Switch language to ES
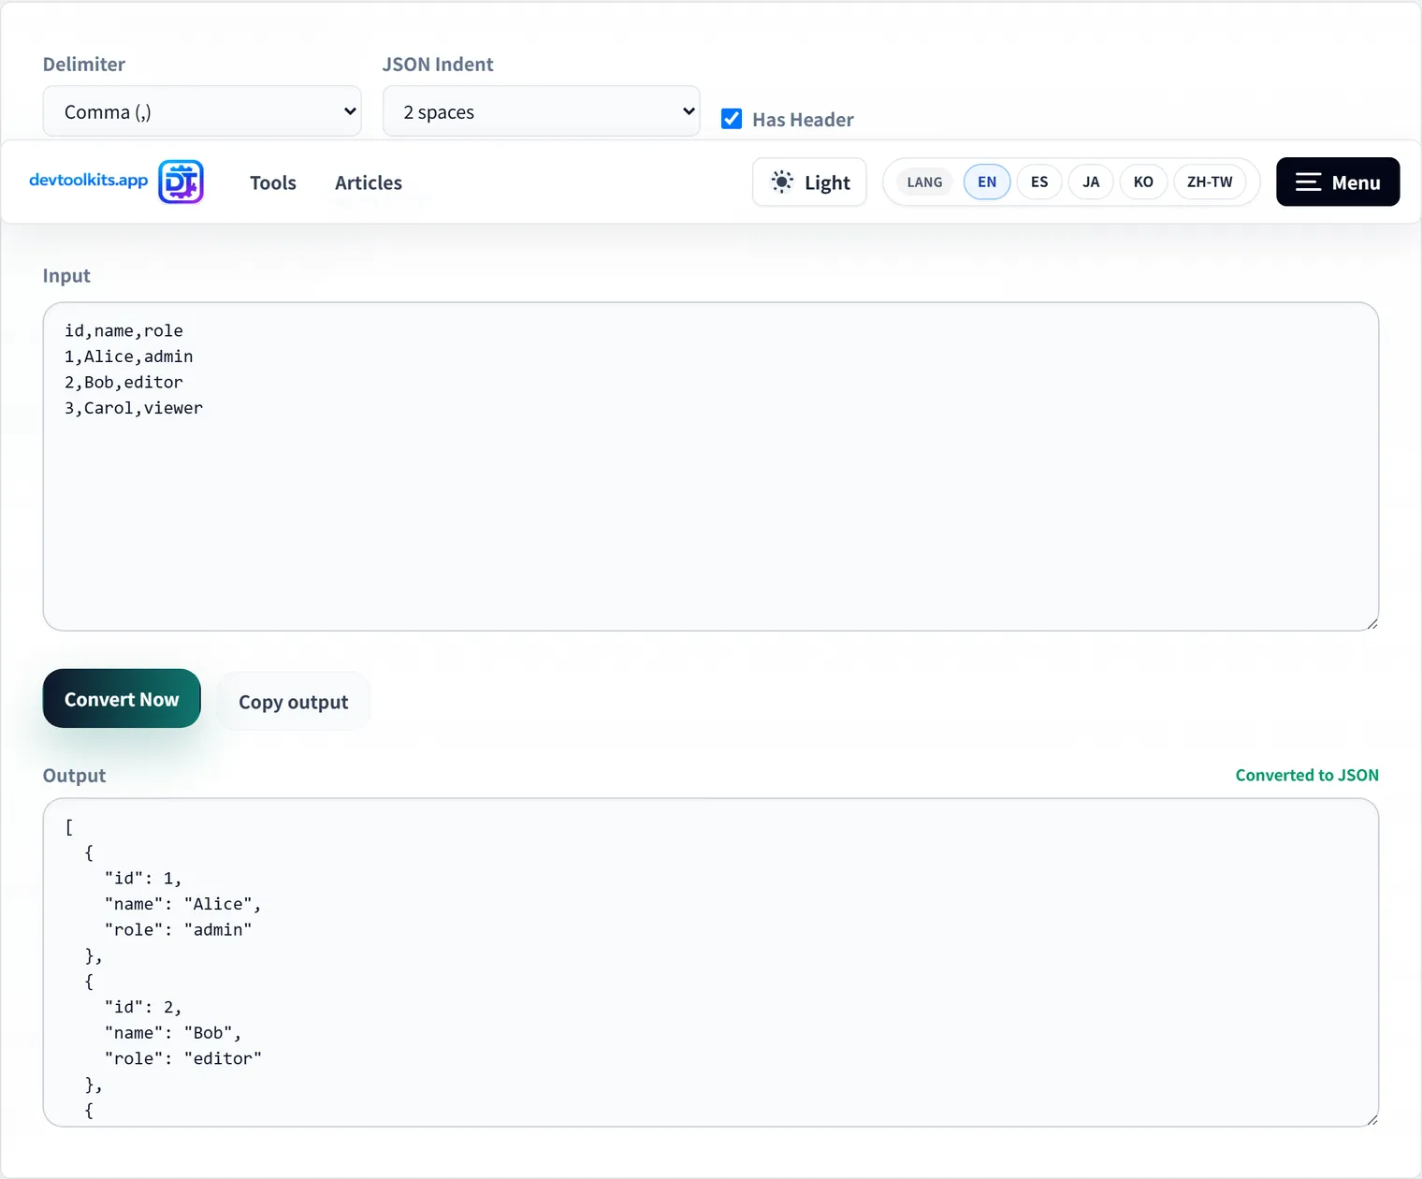 tap(1039, 182)
